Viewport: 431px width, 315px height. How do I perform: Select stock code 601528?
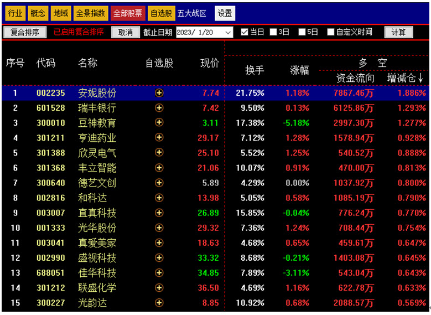[x=51, y=108]
